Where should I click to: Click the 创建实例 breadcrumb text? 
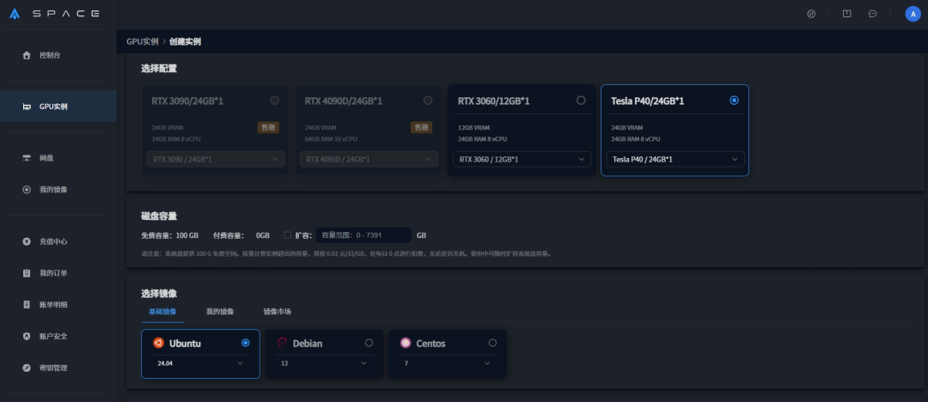click(x=186, y=41)
